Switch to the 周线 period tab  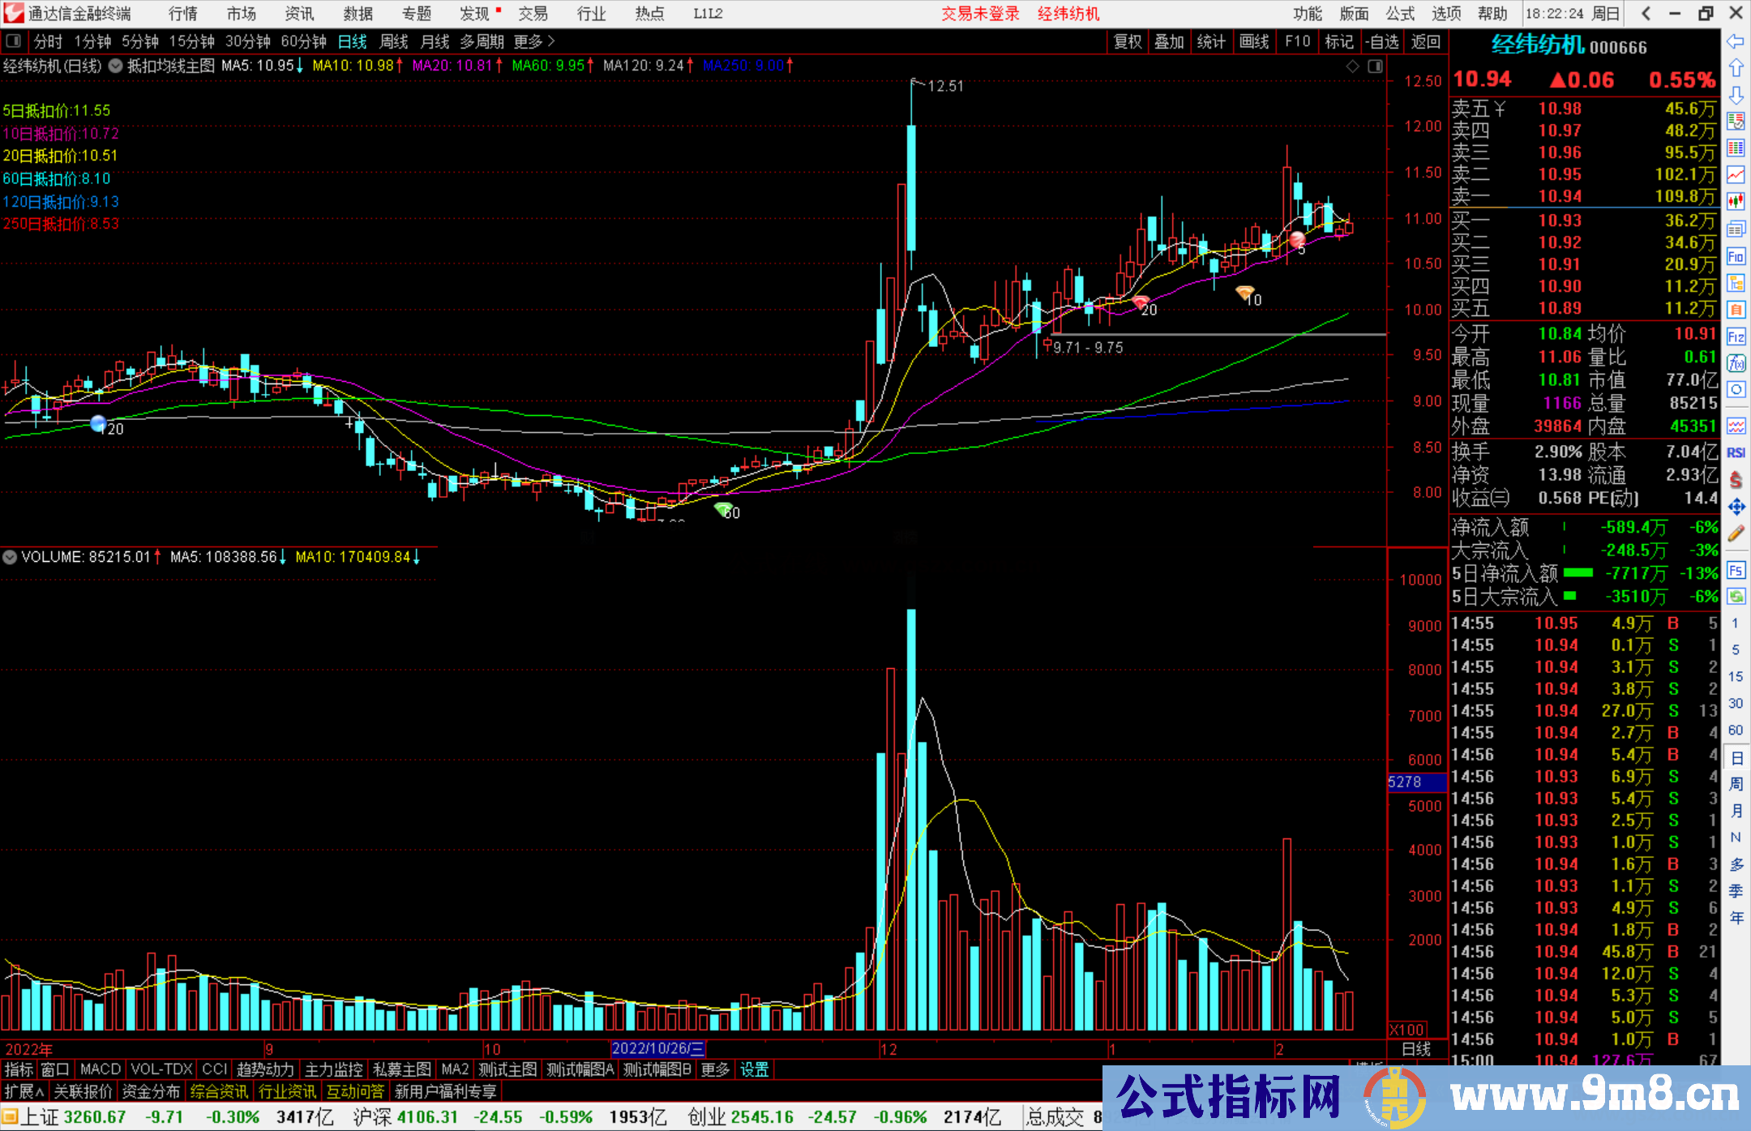[393, 41]
